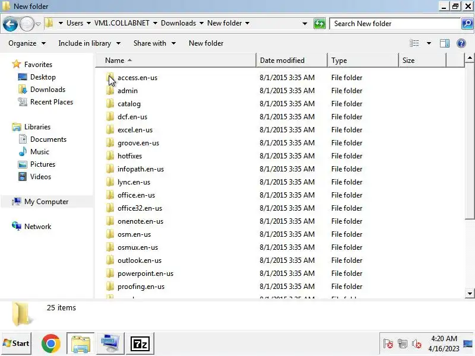Click the vertical scrollbar thumb
Screen dimensions: 475x356
click(x=470, y=141)
